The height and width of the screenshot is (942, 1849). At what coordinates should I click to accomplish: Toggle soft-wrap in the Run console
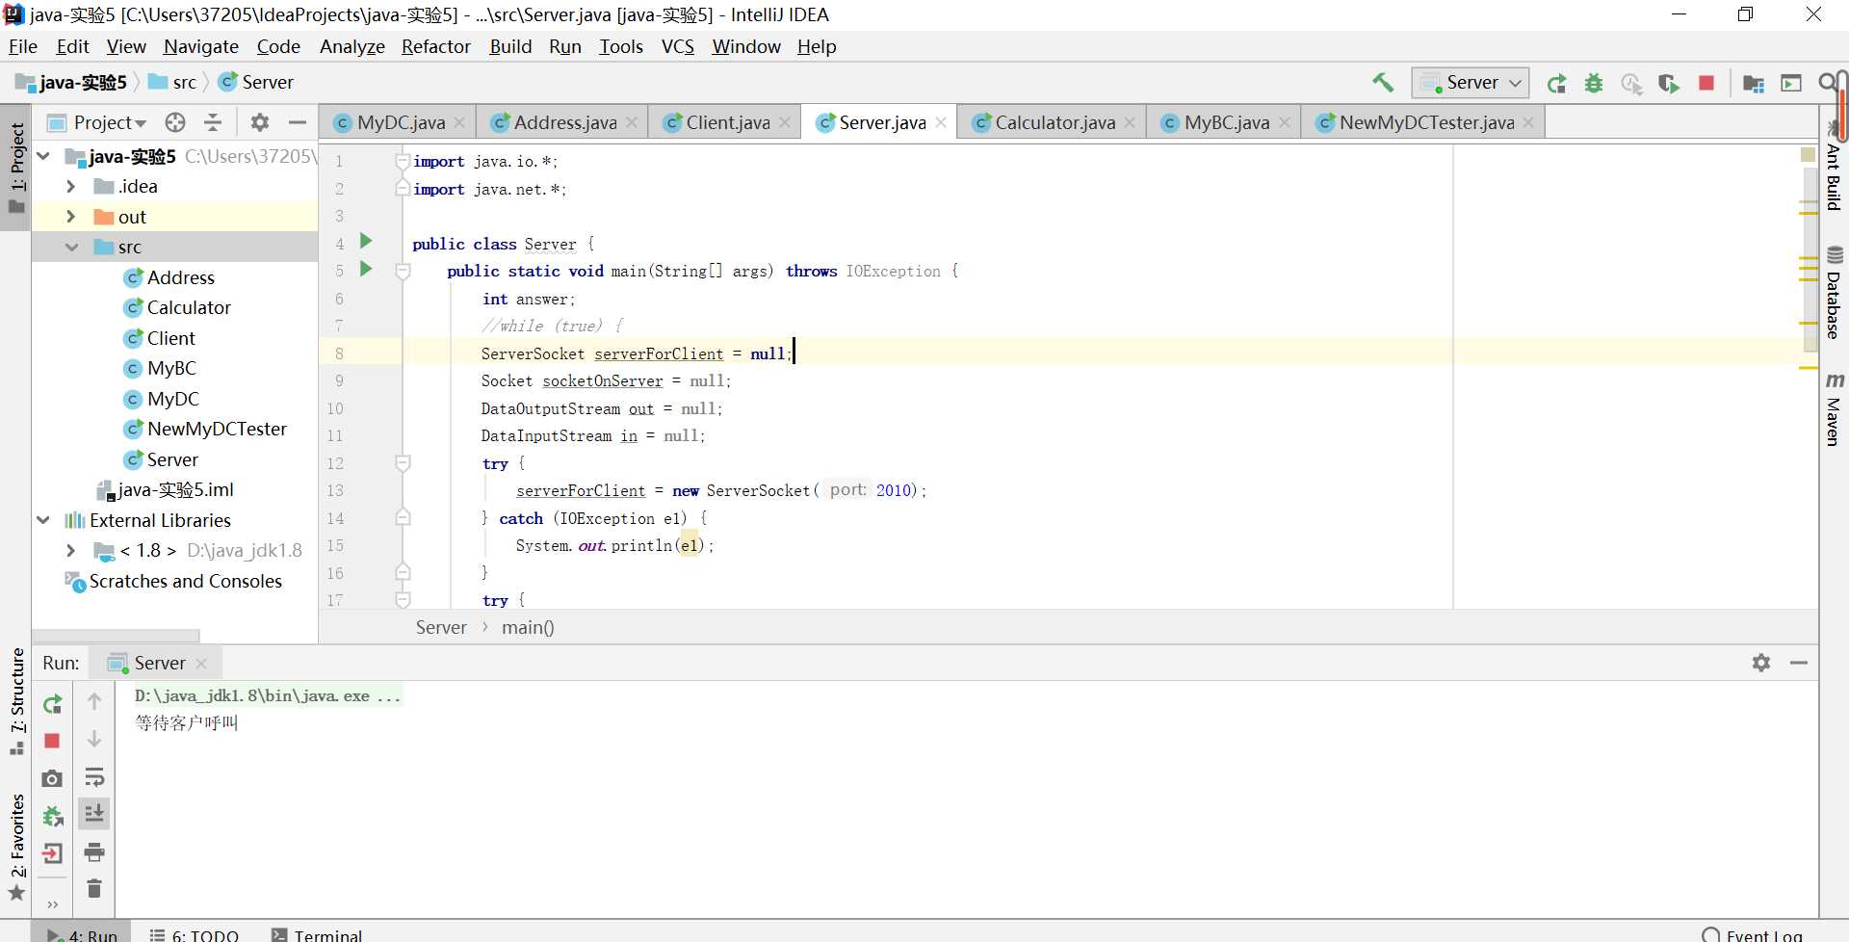(94, 777)
